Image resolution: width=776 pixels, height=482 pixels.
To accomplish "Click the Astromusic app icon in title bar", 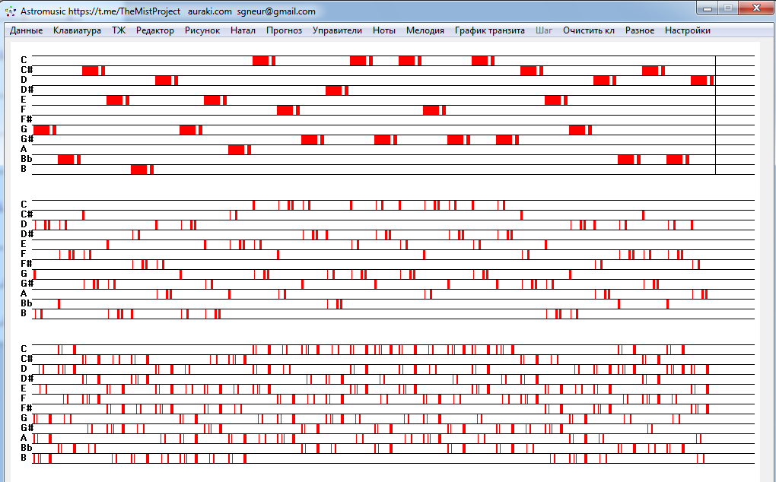I will (x=11, y=11).
